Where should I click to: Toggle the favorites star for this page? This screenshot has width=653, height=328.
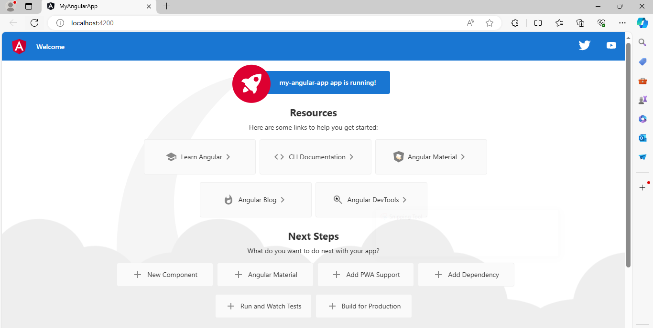tap(489, 22)
